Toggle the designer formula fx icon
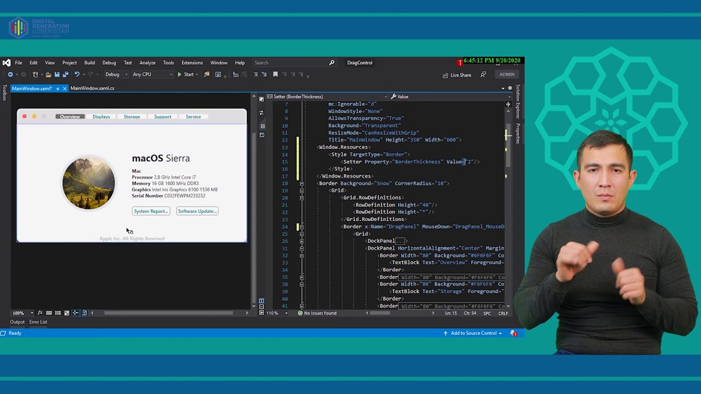The width and height of the screenshot is (701, 394). pyautogui.click(x=40, y=313)
